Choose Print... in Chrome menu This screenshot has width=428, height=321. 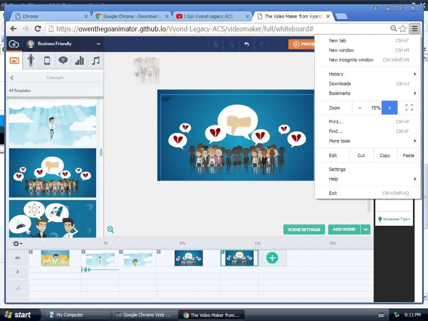(x=368, y=122)
